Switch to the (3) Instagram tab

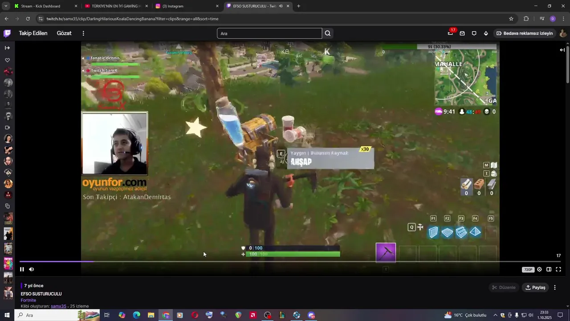coord(187,6)
